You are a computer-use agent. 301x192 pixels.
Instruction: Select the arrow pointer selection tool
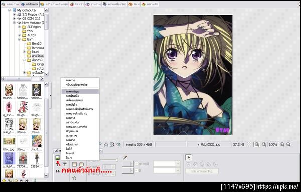click(188, 158)
